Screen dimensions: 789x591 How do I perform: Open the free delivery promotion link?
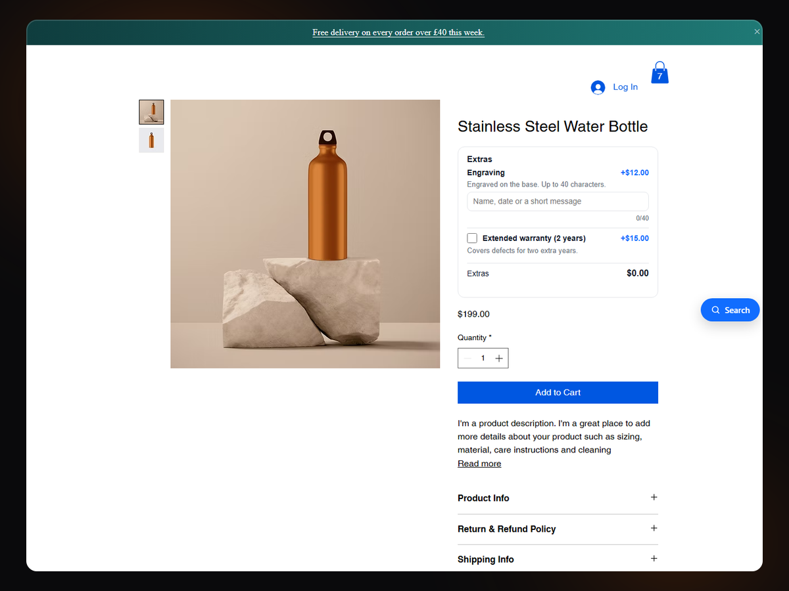click(398, 32)
